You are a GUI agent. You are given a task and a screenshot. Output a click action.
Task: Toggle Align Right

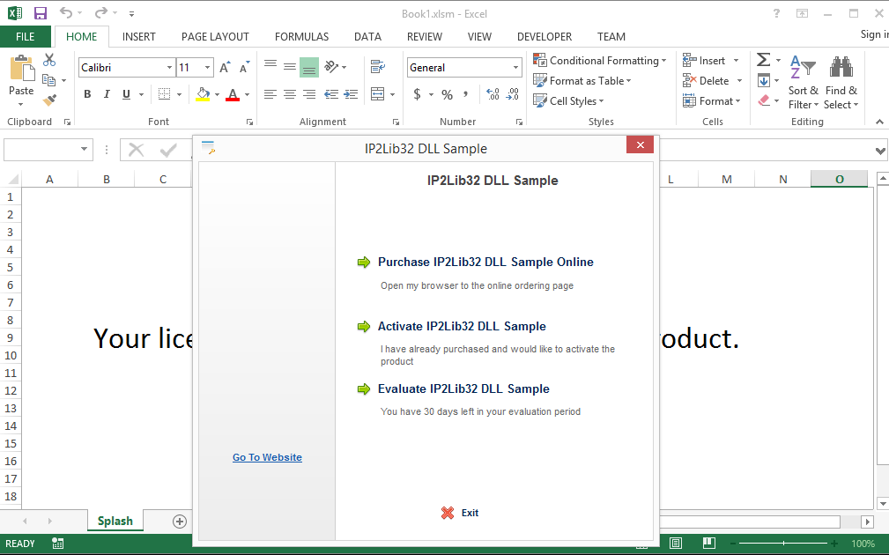click(x=309, y=94)
